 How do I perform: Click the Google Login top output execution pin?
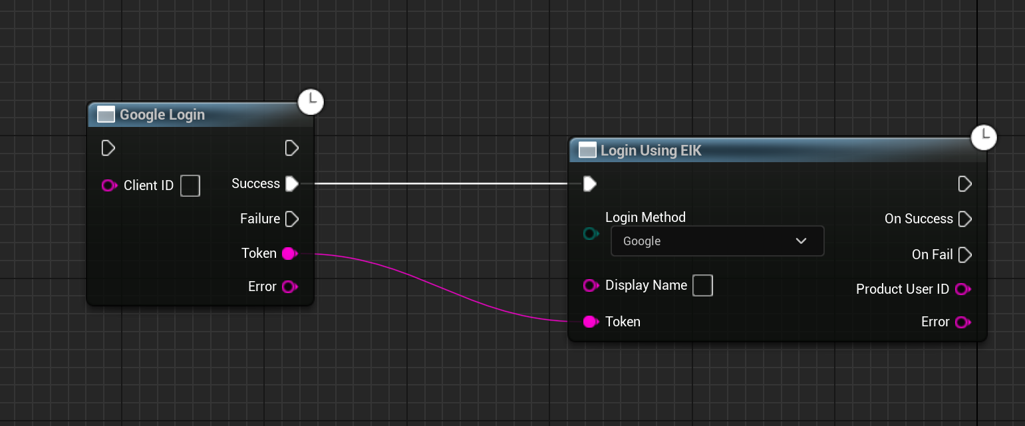pos(291,148)
